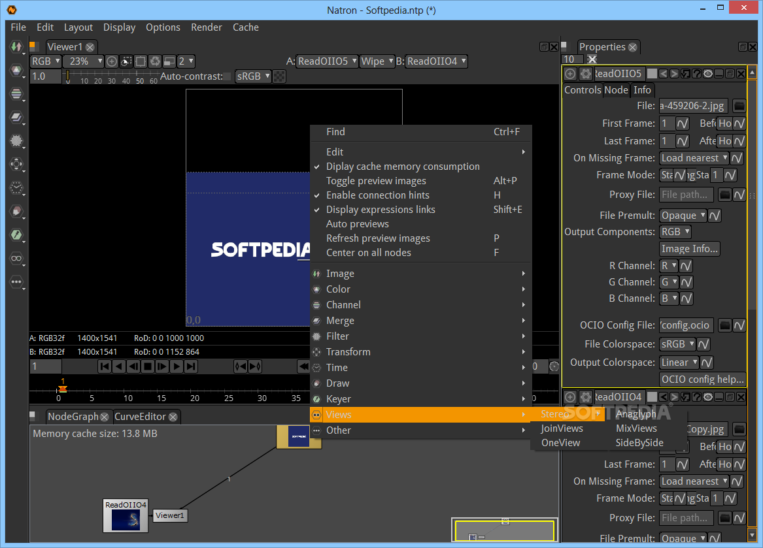
Task: Enable Auto-contrast checkbox
Action: [x=228, y=76]
